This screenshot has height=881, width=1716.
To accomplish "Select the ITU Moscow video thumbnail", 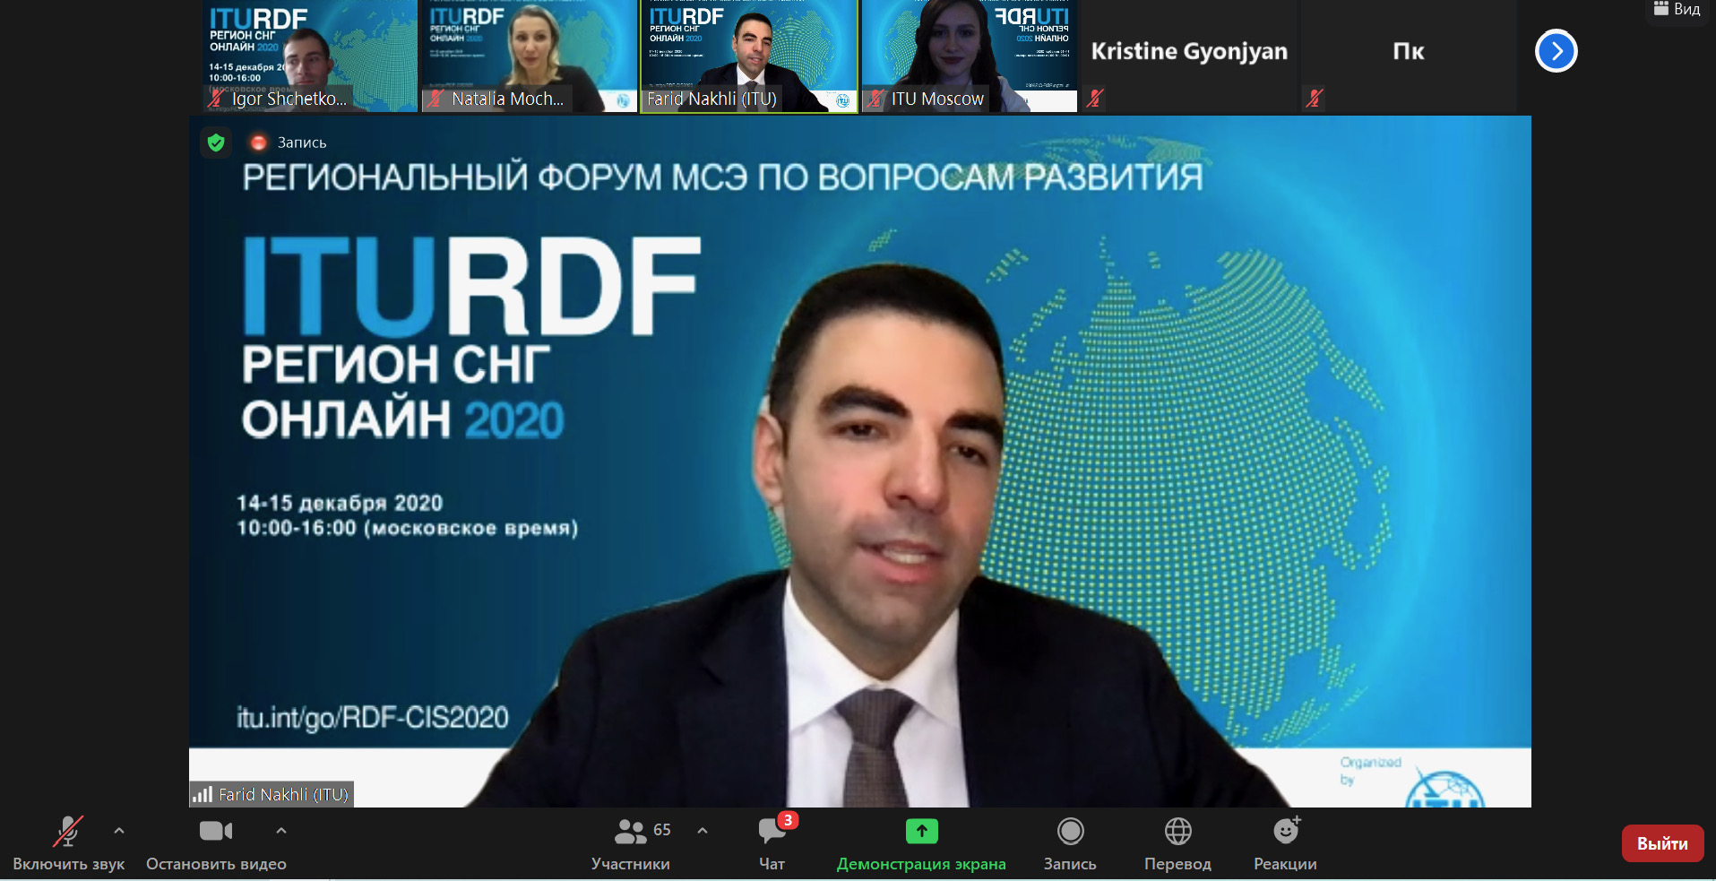I will tap(970, 56).
